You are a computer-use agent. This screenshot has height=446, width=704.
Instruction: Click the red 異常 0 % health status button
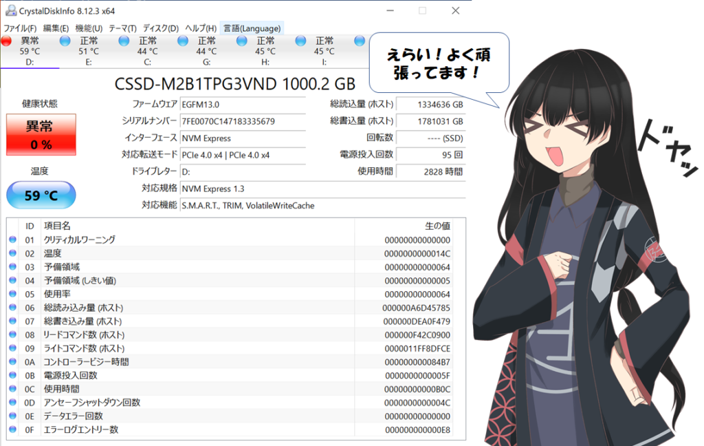coord(41,135)
